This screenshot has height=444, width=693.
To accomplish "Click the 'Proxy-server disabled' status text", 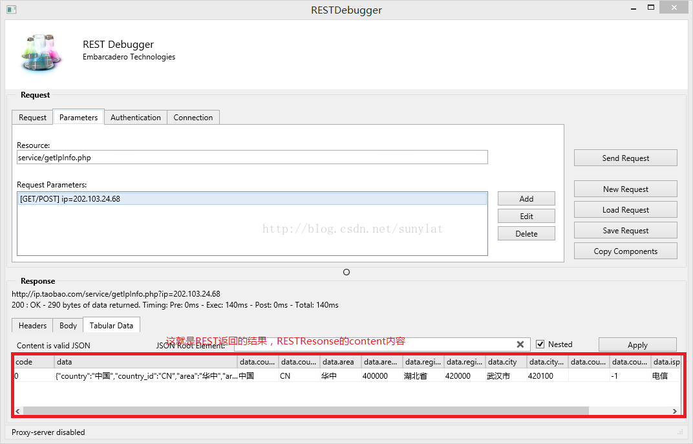I will coord(48,432).
